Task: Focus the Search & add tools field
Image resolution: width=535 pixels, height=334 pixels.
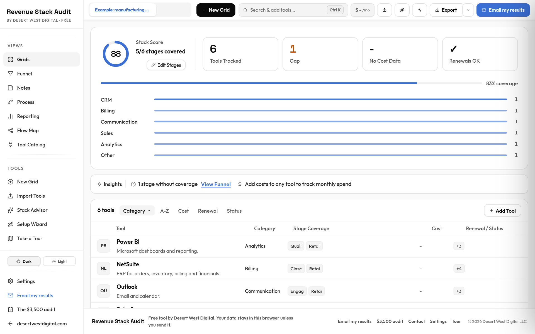Action: 293,10
